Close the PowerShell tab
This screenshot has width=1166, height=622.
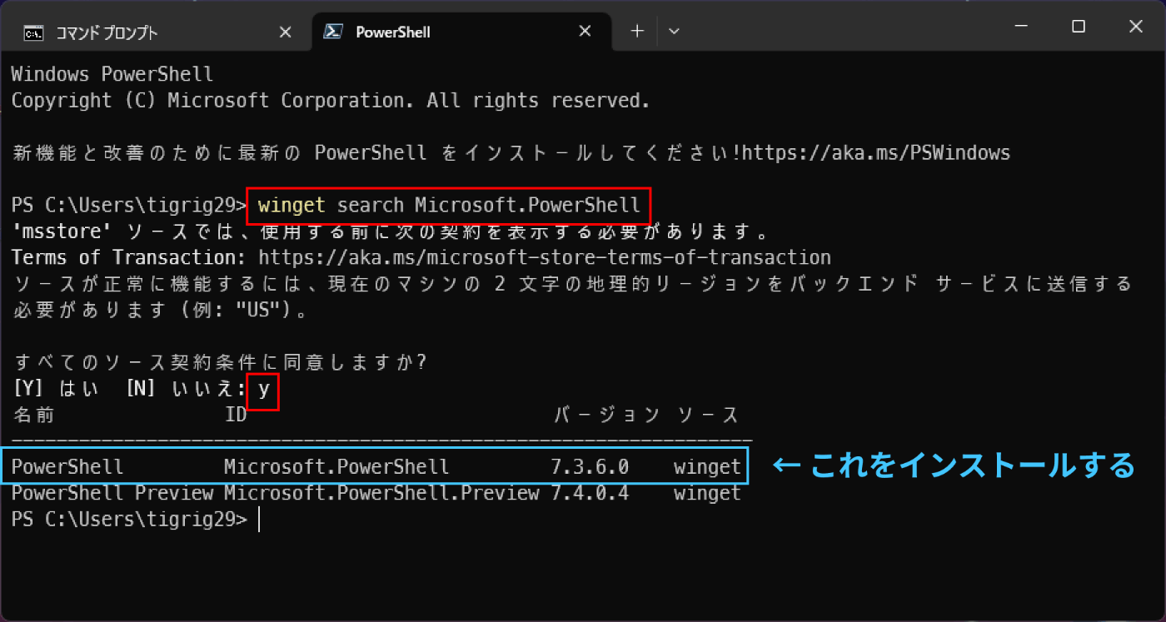point(585,32)
